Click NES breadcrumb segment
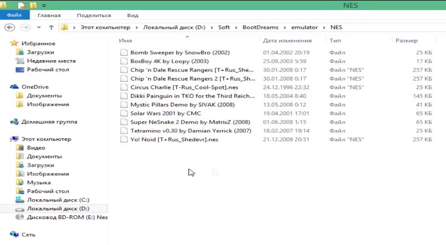The width and height of the screenshot is (446, 245). click(336, 27)
